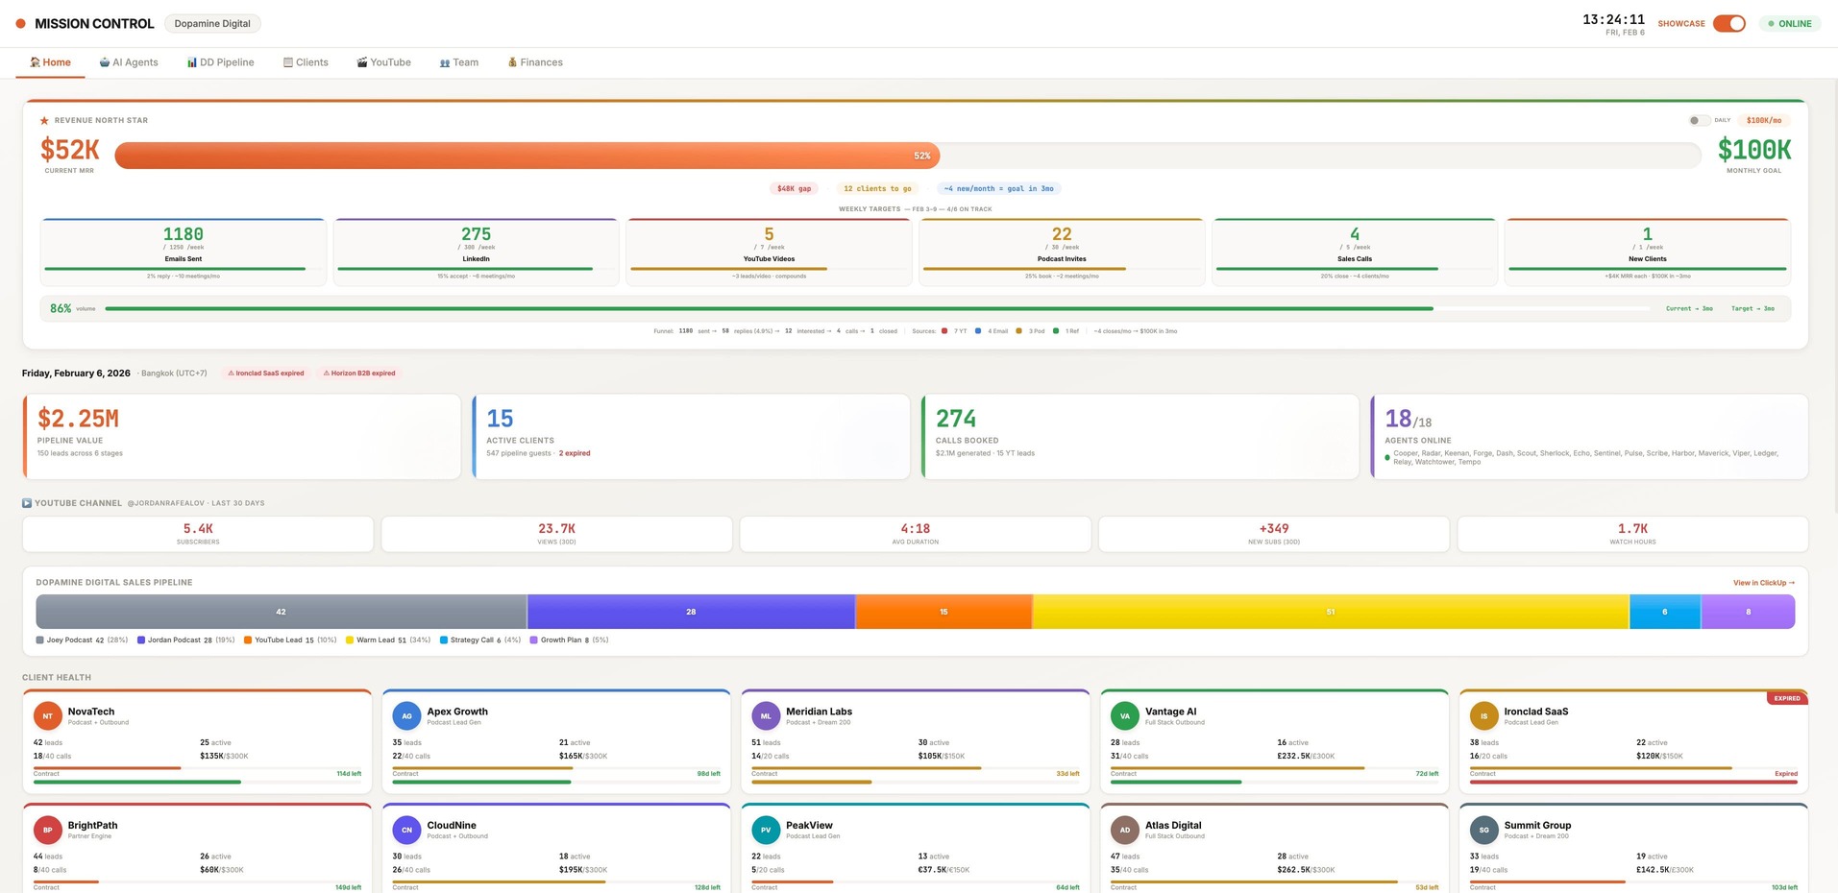Click the 2 expired clients link
This screenshot has width=1838, height=893.
coord(574,452)
